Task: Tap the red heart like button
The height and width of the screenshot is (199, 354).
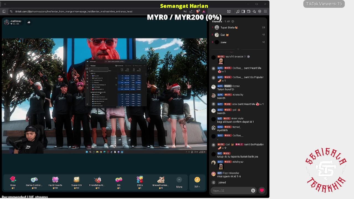Action: [x=262, y=190]
